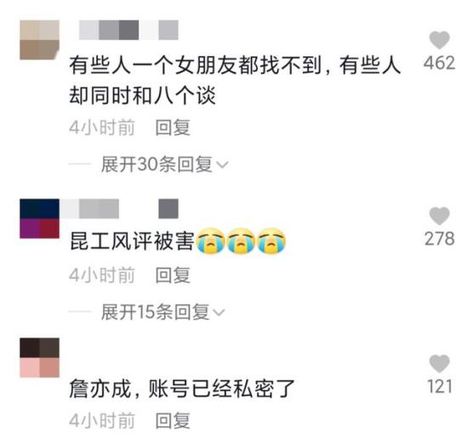Image resolution: width=467 pixels, height=437 pixels.
Task: Open the third commenter's brown-pink avatar
Action: [x=40, y=358]
